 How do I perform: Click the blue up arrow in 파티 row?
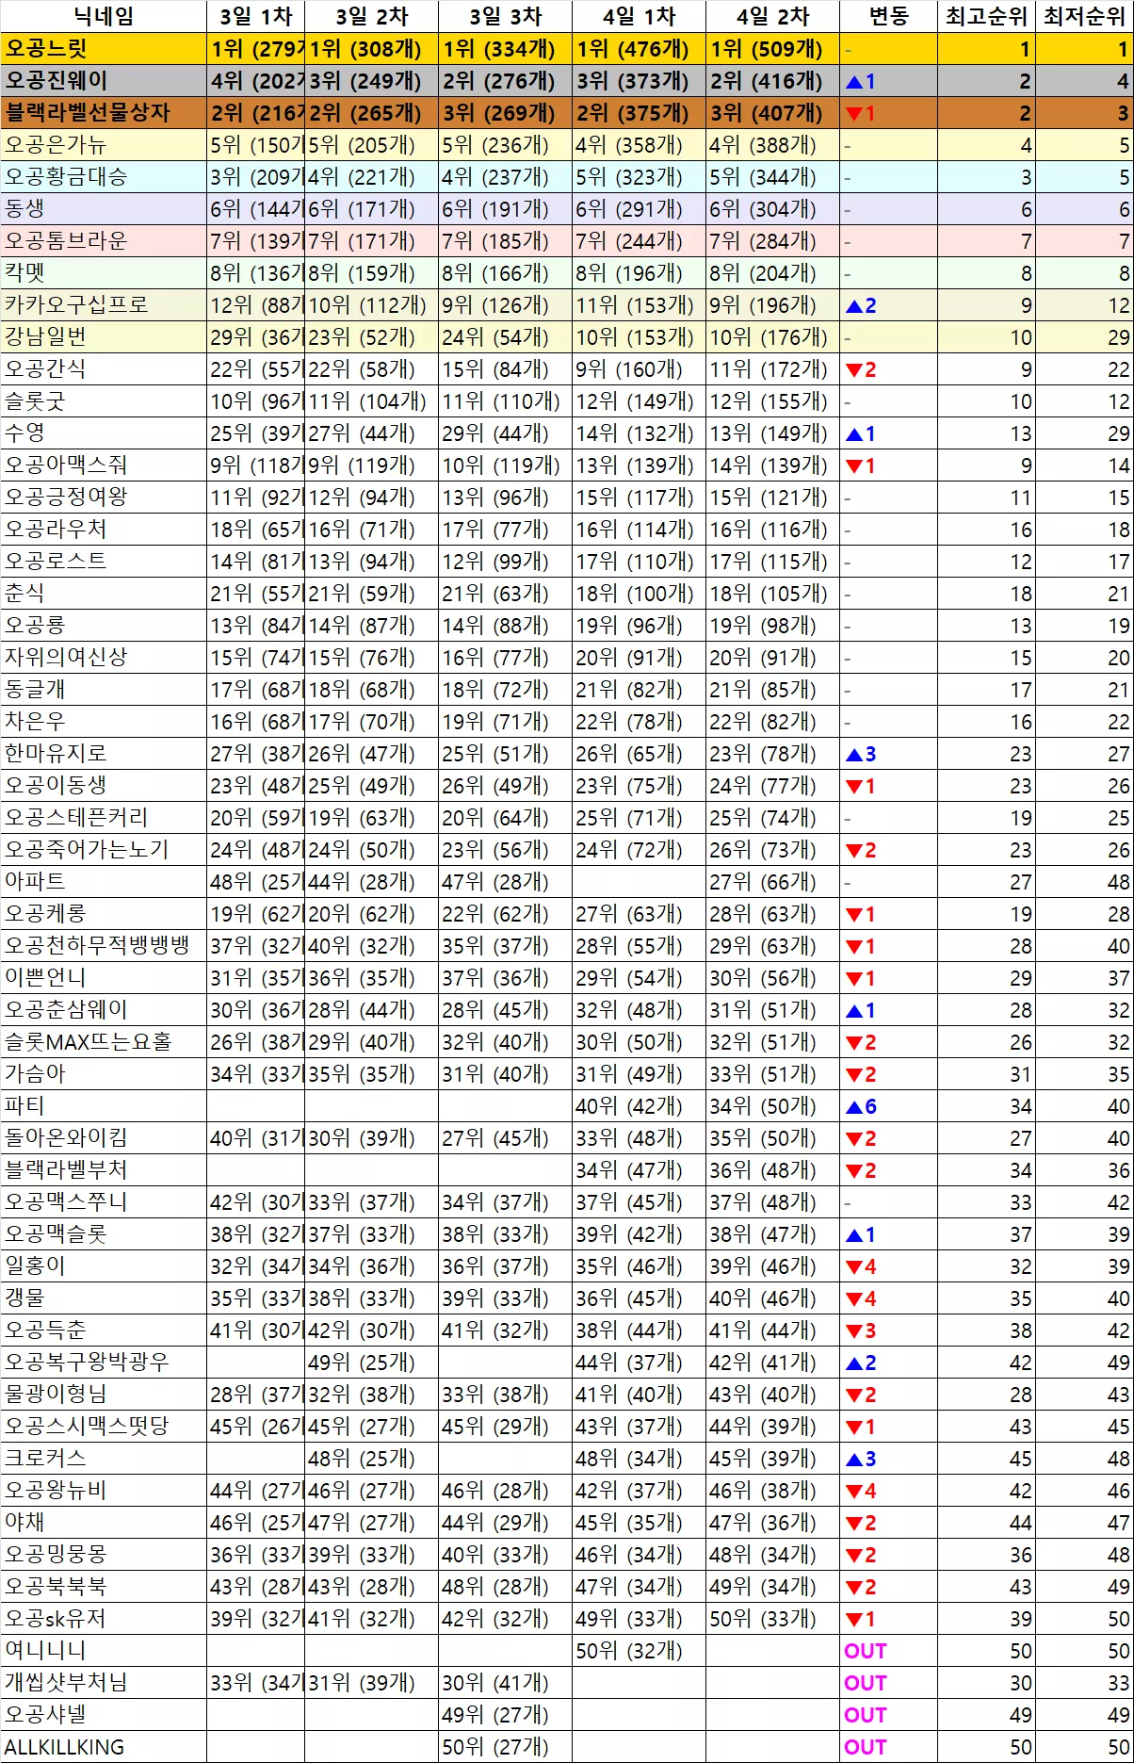[854, 1106]
